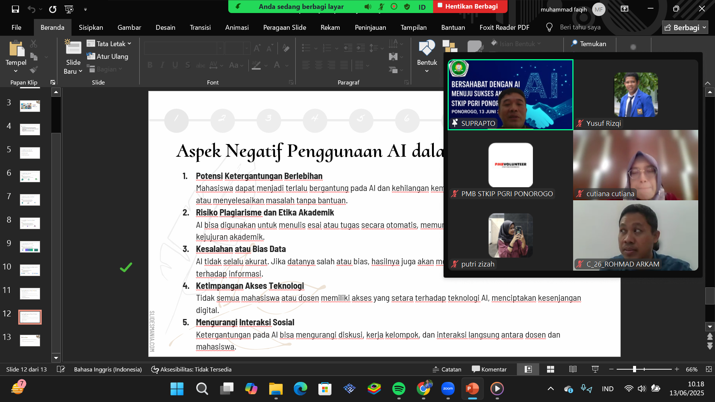
Task: Switch to the Transisi tab
Action: [200, 28]
